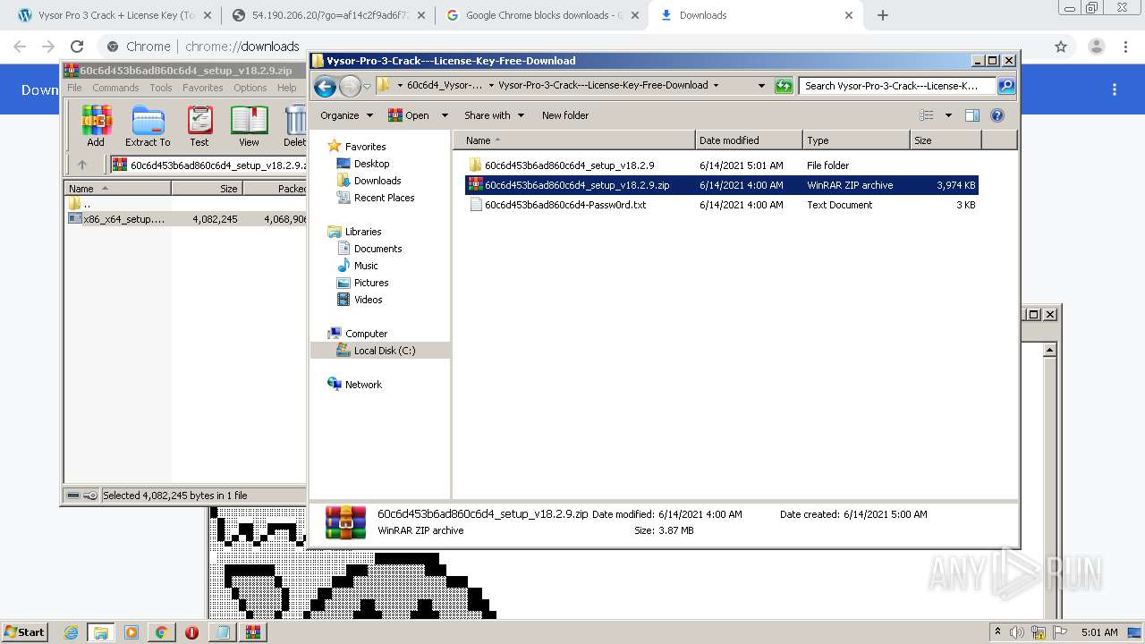
Task: Click the Explorer address bar refresh icon
Action: [784, 86]
